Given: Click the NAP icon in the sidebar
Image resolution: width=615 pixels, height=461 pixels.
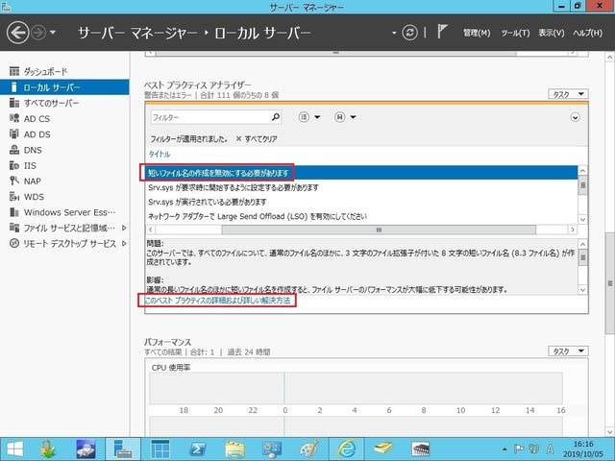Looking at the screenshot, I should [x=14, y=181].
